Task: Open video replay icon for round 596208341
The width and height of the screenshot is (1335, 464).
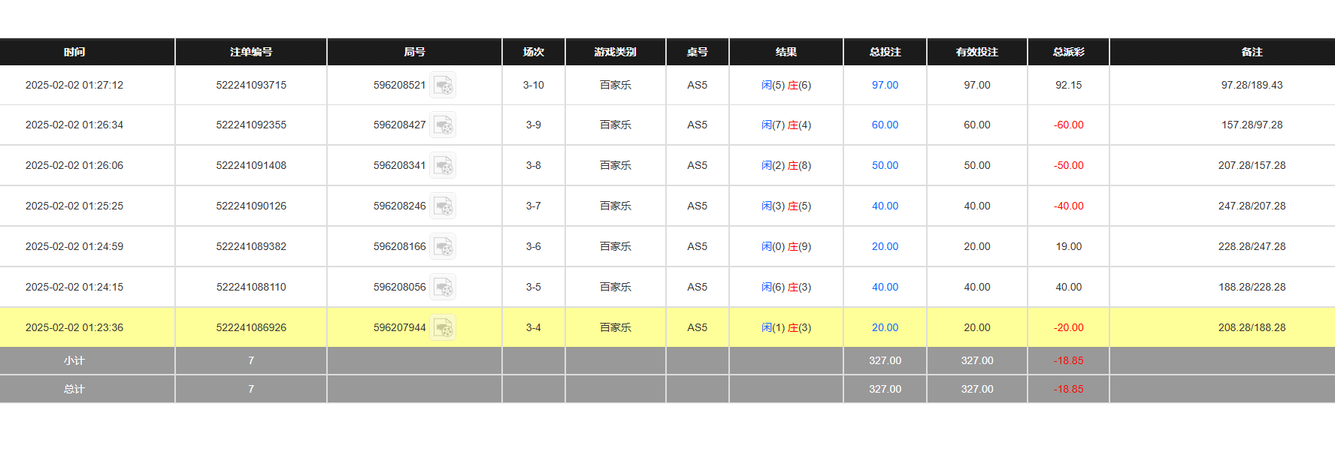Action: point(443,166)
